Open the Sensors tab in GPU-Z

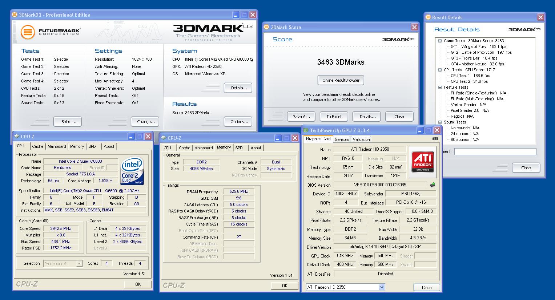[x=342, y=139]
